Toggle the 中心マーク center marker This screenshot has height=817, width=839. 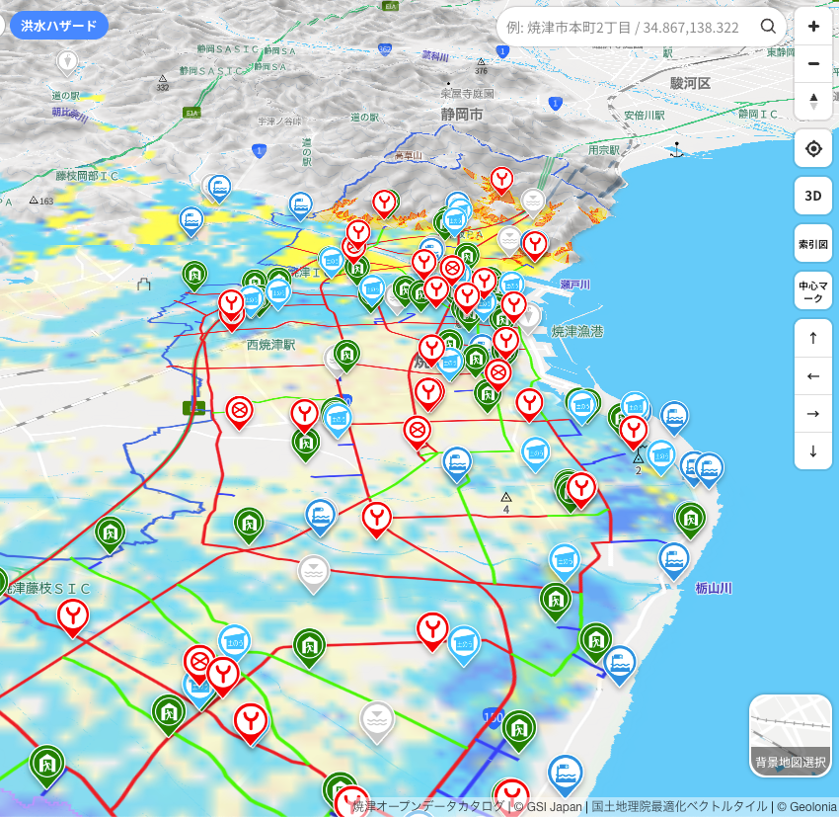point(812,290)
